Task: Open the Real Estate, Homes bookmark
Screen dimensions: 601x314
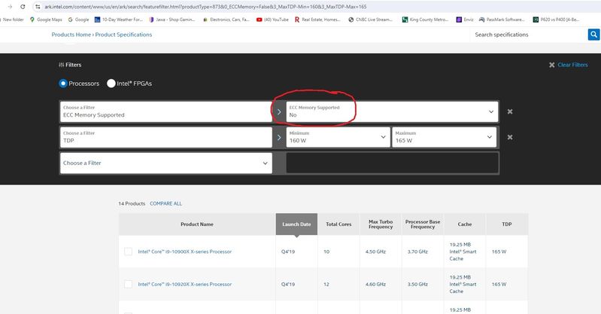Action: pos(317,19)
